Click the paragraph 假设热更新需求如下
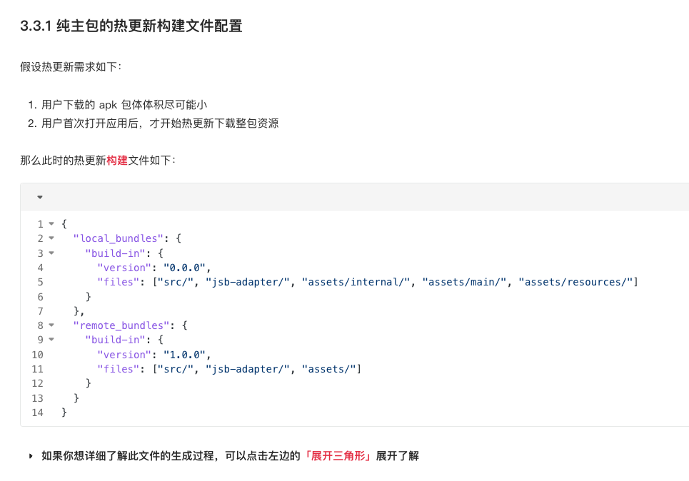The width and height of the screenshot is (689, 481). coord(71,67)
